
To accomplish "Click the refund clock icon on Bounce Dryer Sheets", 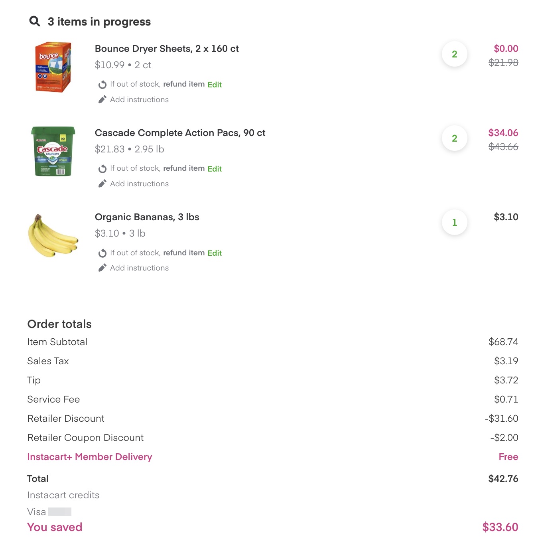I will [102, 84].
